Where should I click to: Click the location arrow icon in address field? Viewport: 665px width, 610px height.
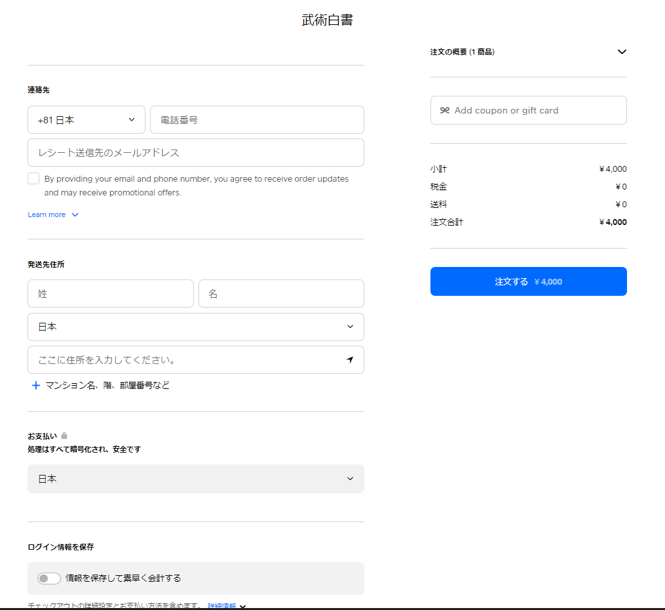(350, 360)
